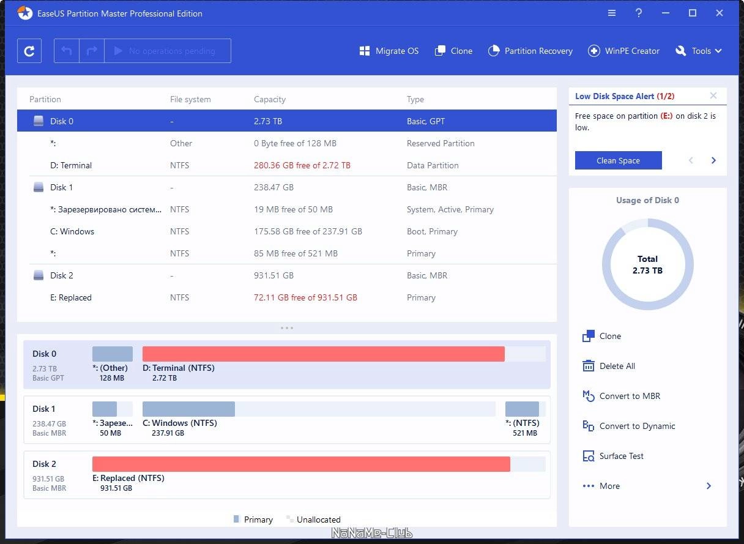Open the Migrate OS wizard
The image size is (744, 544).
click(x=389, y=51)
